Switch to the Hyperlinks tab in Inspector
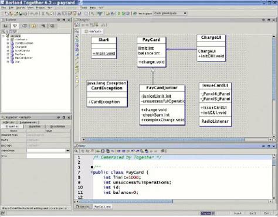278x217 pixels. pos(35,126)
